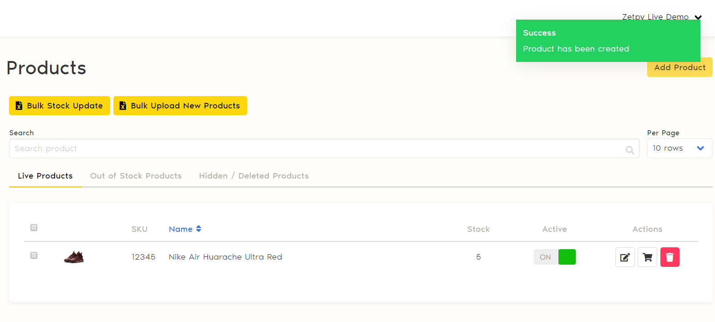Click the Name column sort arrows
The width and height of the screenshot is (715, 322).
point(198,229)
